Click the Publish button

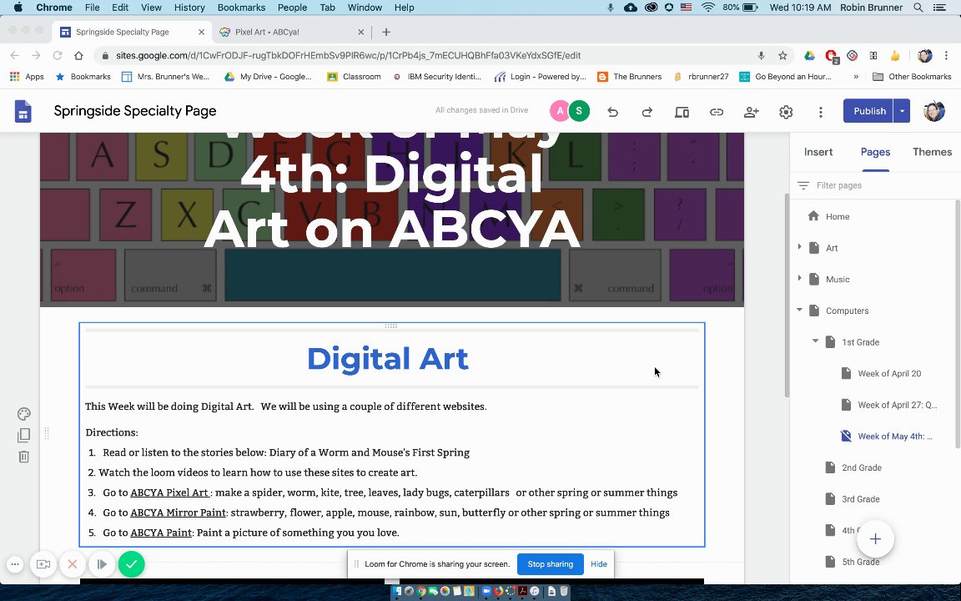point(868,111)
